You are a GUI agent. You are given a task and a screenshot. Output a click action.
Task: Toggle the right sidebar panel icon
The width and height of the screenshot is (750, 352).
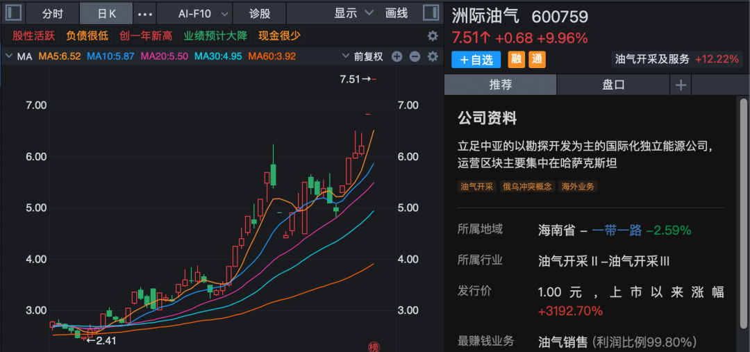tap(431, 13)
